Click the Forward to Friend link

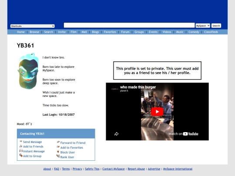(73, 143)
